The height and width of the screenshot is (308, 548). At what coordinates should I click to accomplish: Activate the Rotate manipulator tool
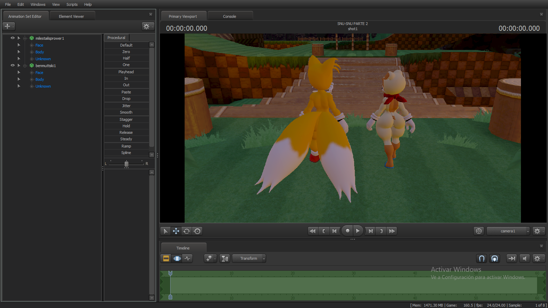(187, 231)
